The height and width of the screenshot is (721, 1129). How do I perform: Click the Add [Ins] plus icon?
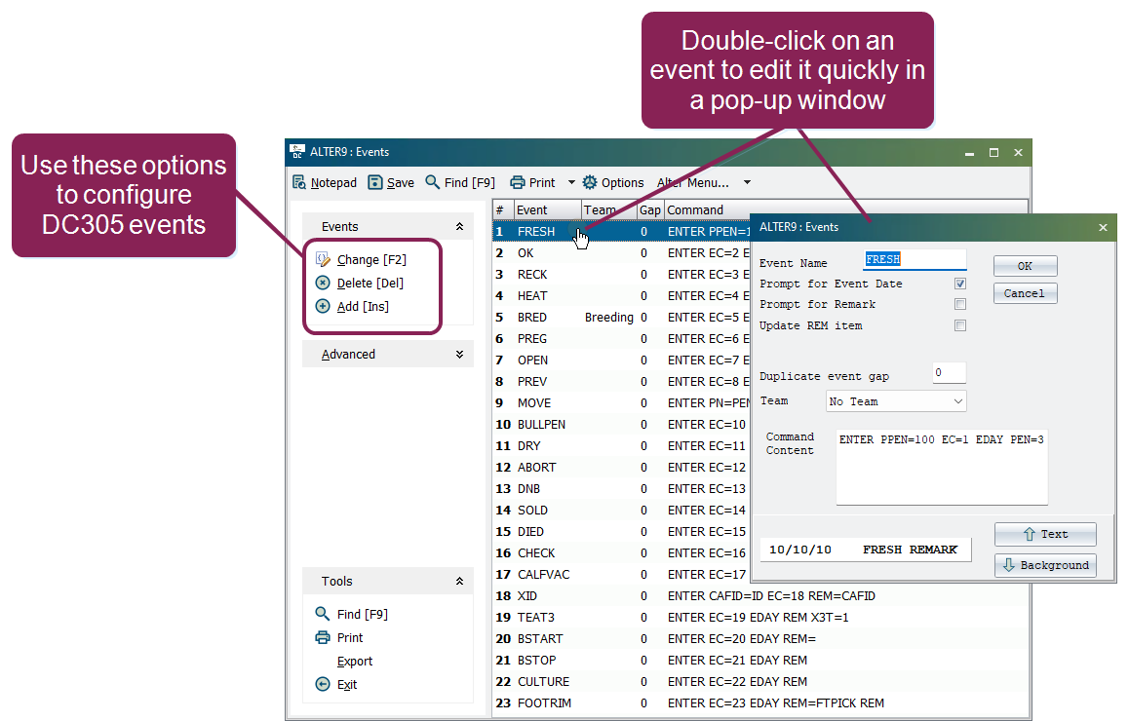(324, 306)
